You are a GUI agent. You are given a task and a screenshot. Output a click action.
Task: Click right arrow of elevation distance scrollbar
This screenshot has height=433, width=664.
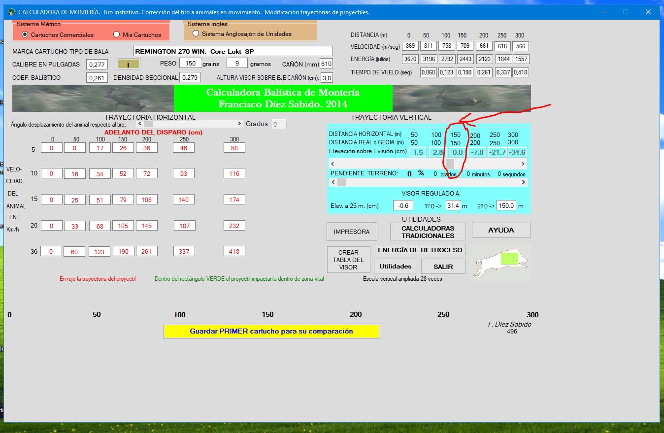tap(523, 164)
